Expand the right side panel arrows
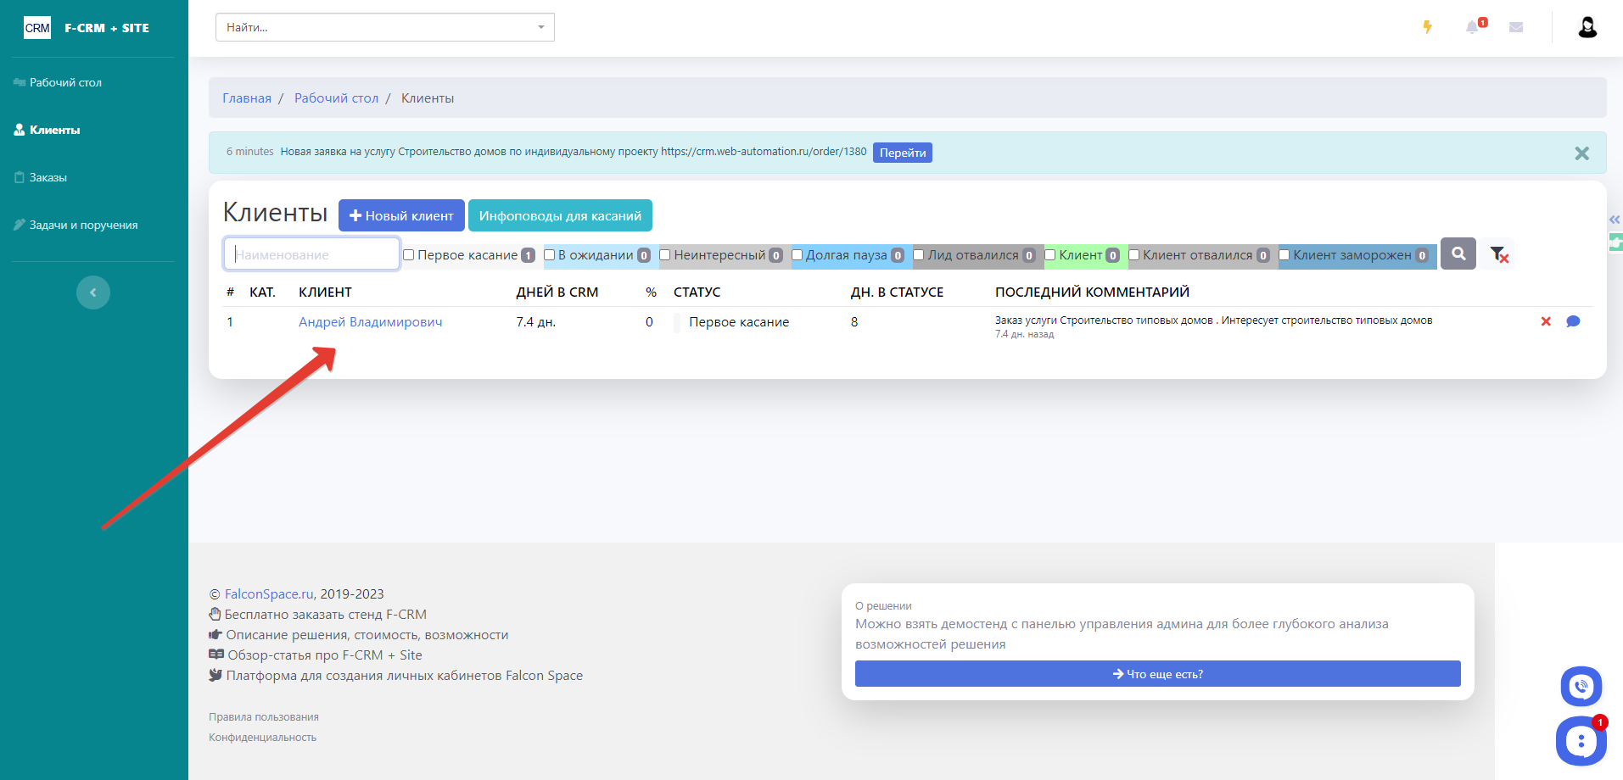Viewport: 1623px width, 780px height. tap(1614, 220)
